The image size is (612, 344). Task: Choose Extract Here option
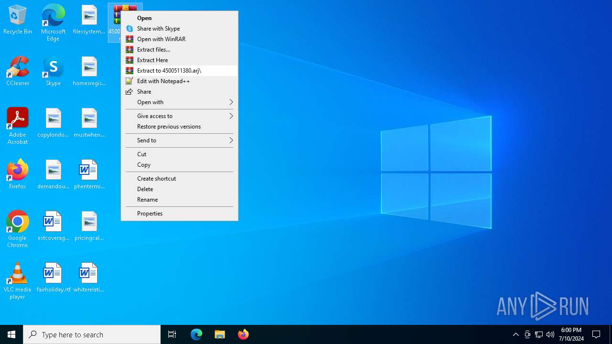pos(179,60)
